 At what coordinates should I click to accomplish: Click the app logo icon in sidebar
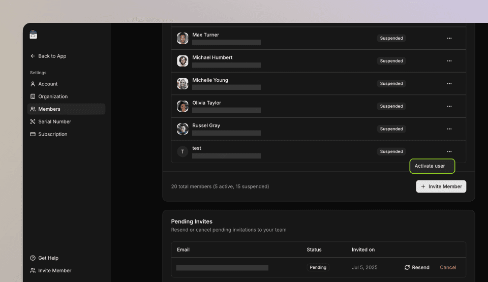(34, 35)
